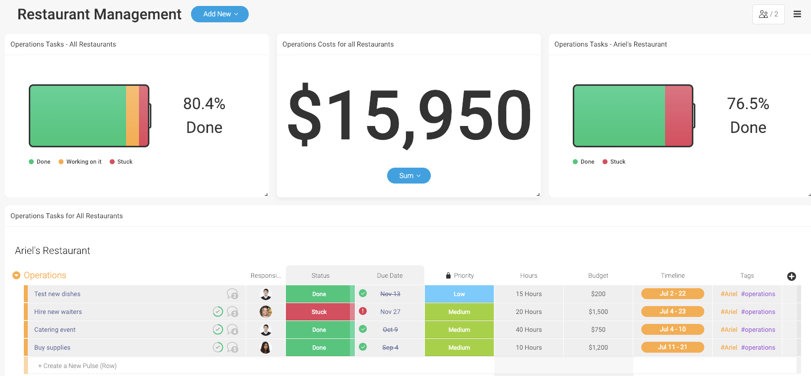Add a column with plus icon
The height and width of the screenshot is (376, 811).
pos(792,276)
